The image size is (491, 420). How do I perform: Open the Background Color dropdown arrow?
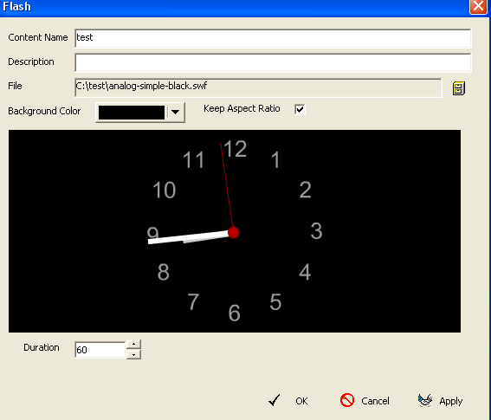(x=175, y=112)
